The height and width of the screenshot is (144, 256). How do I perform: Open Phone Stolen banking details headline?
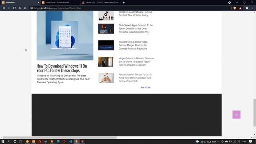[135, 78]
